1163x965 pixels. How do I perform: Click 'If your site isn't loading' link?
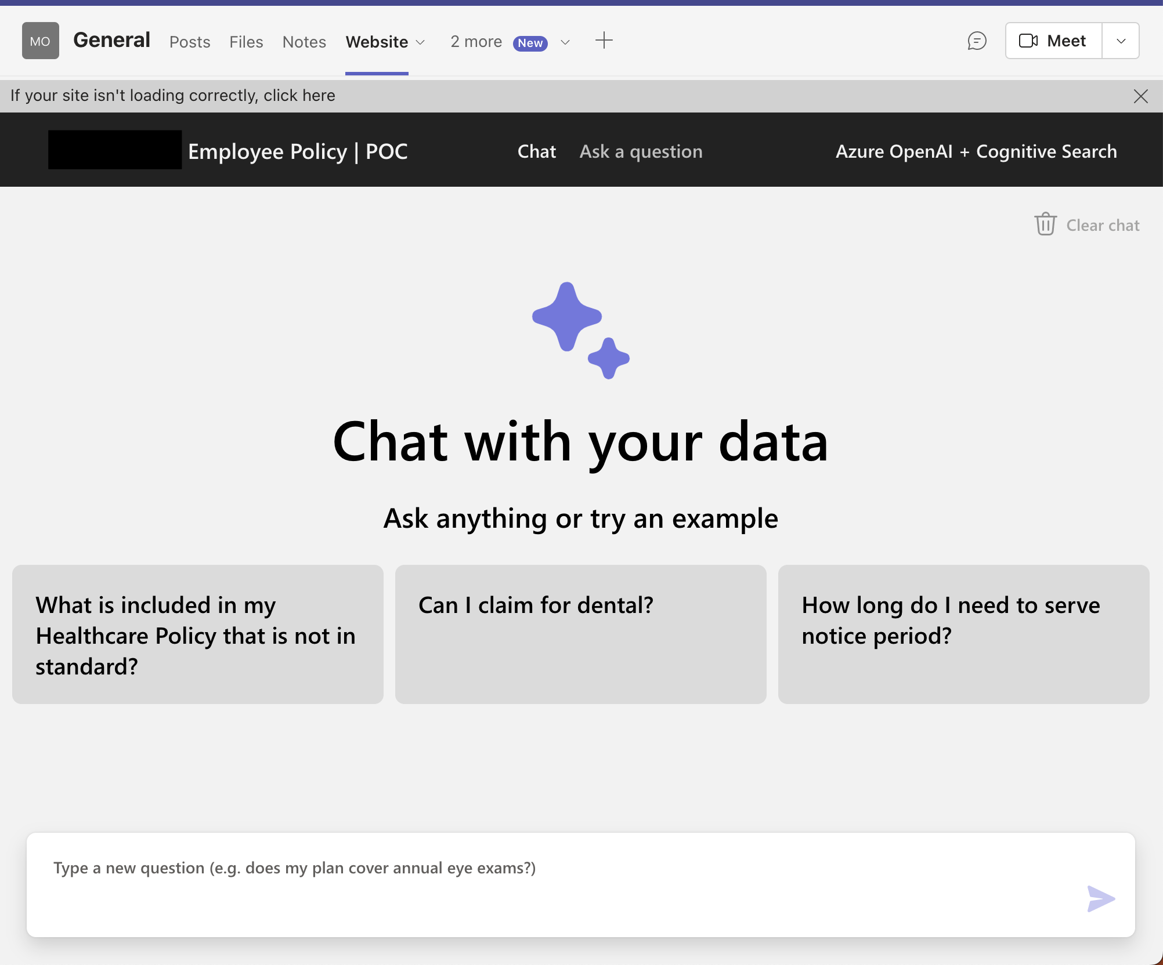(173, 95)
